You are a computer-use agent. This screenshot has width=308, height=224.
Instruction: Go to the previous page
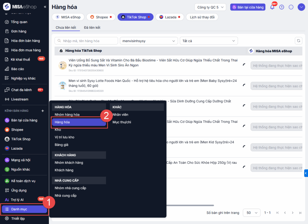point(285,213)
